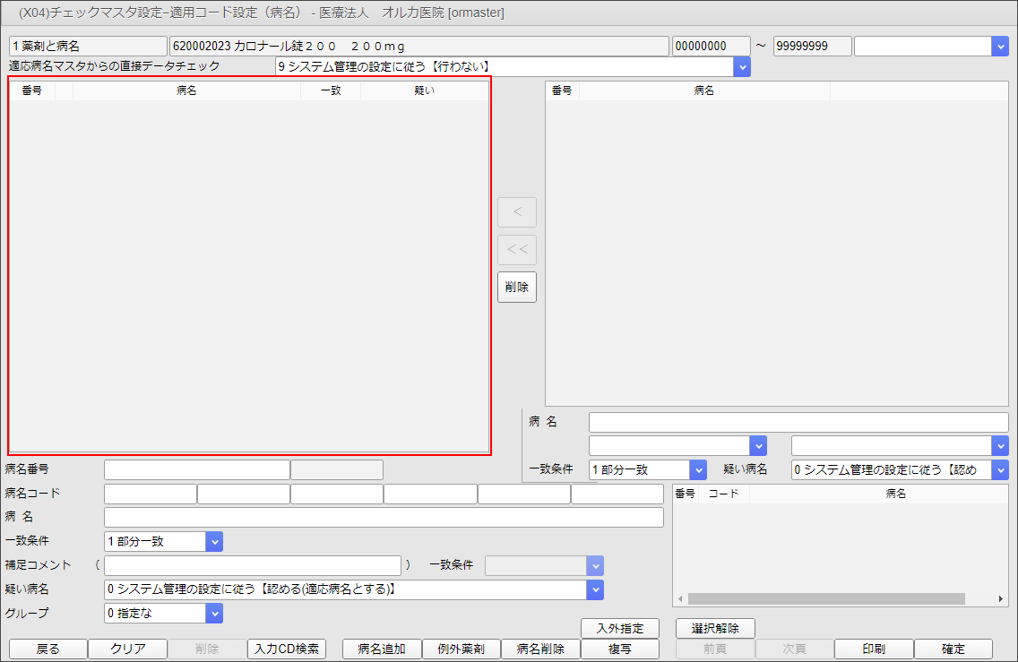Open the 一致条件 dropdown showing 1 部分一致
The image size is (1018, 662).
pyautogui.click(x=212, y=541)
